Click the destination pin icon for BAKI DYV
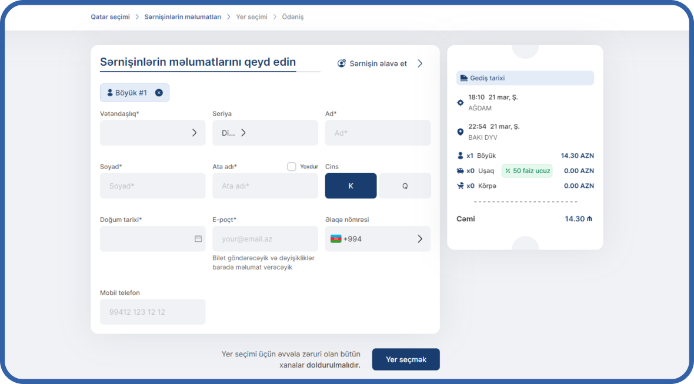This screenshot has width=694, height=384. 461,132
